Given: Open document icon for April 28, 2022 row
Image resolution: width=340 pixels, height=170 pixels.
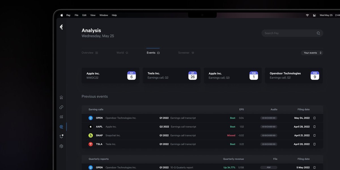Looking at the screenshot, I should [x=314, y=127].
